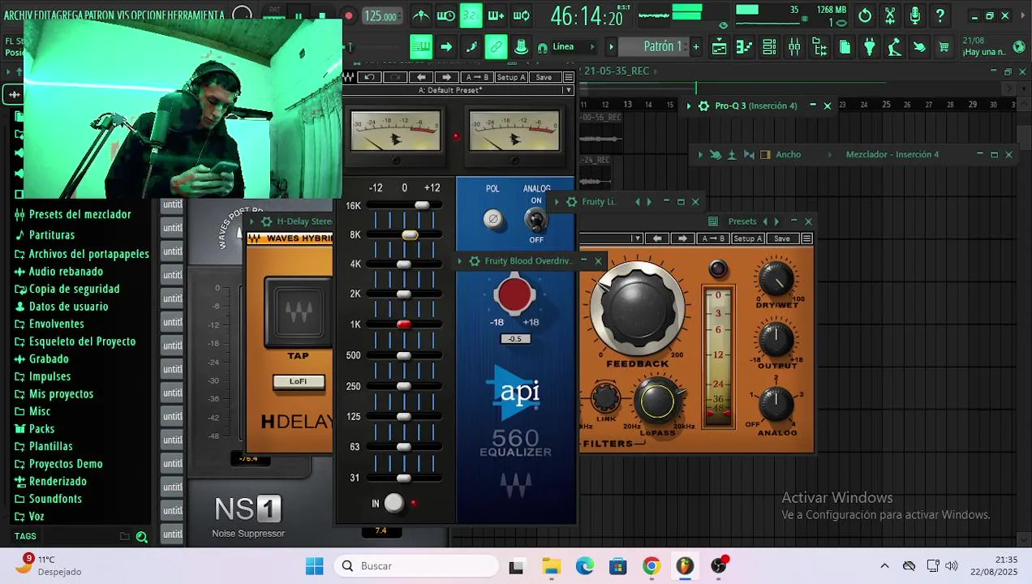
Task: Open the help question mark icon
Action: coord(940,15)
